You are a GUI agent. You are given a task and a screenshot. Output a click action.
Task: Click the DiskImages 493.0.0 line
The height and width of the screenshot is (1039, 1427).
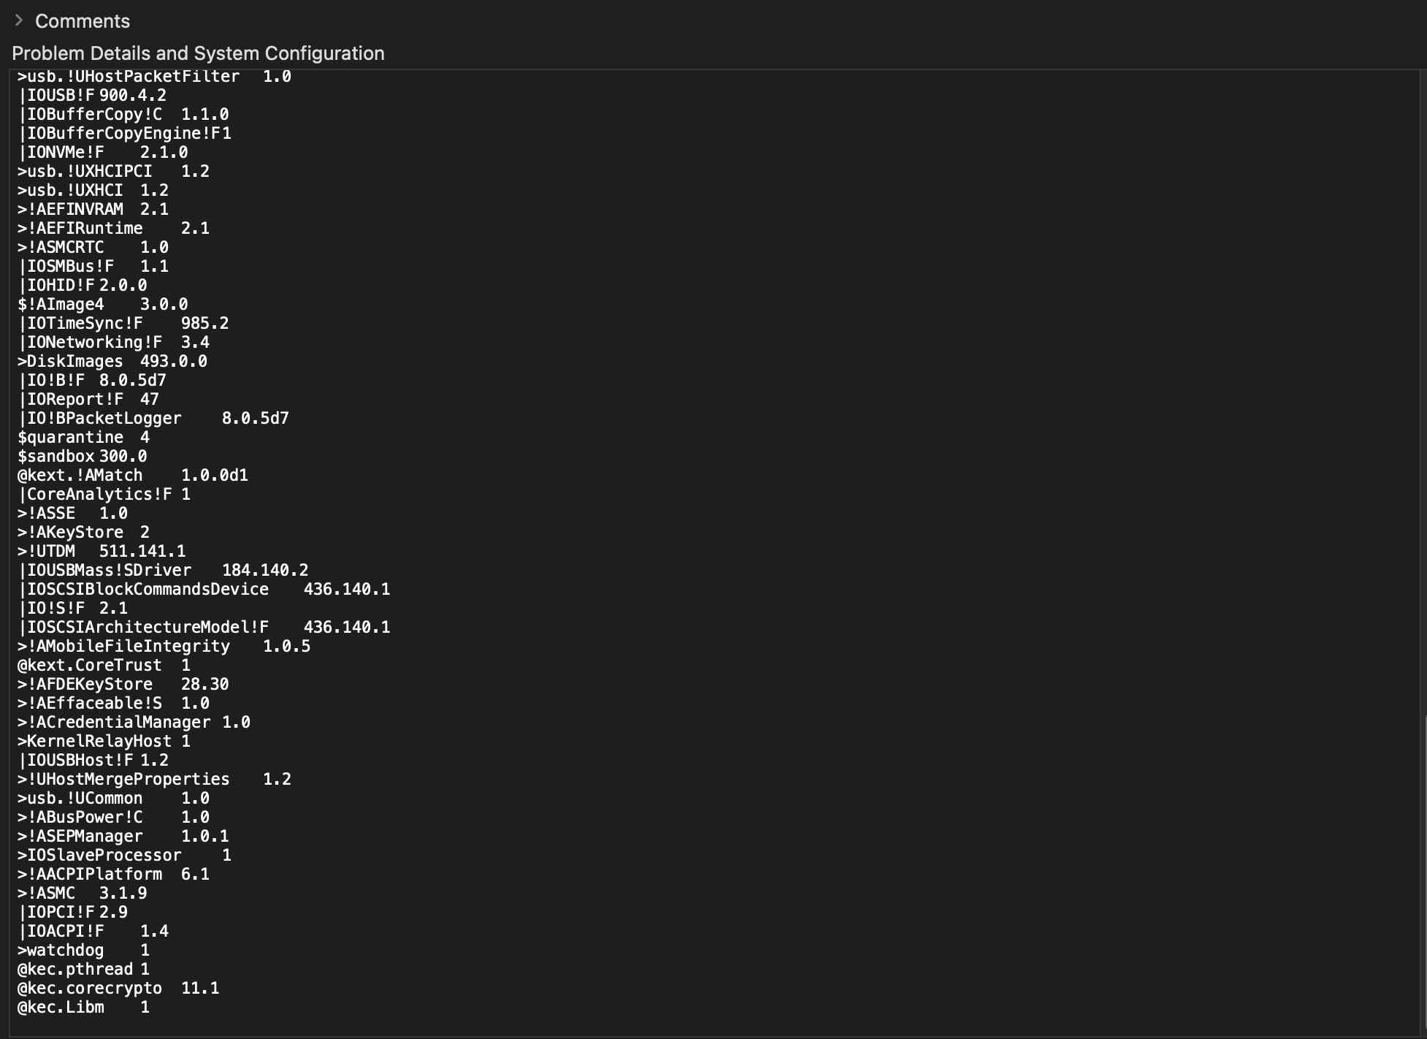[112, 362]
